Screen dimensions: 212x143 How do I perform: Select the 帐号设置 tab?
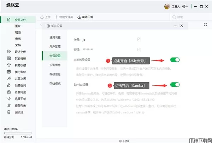click(55, 56)
